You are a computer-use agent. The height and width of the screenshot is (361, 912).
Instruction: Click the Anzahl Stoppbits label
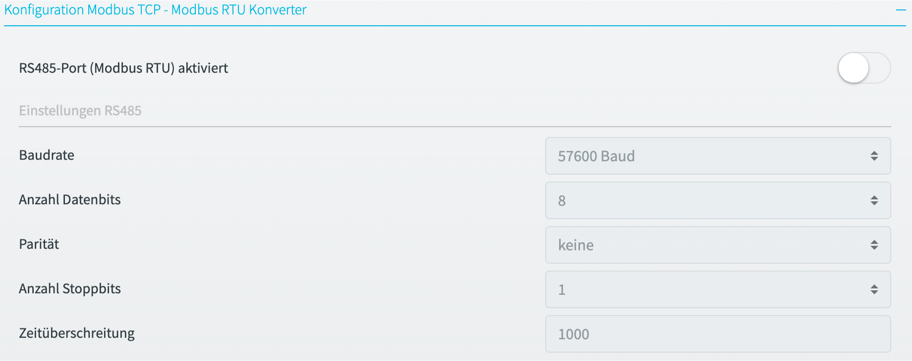tap(70, 289)
